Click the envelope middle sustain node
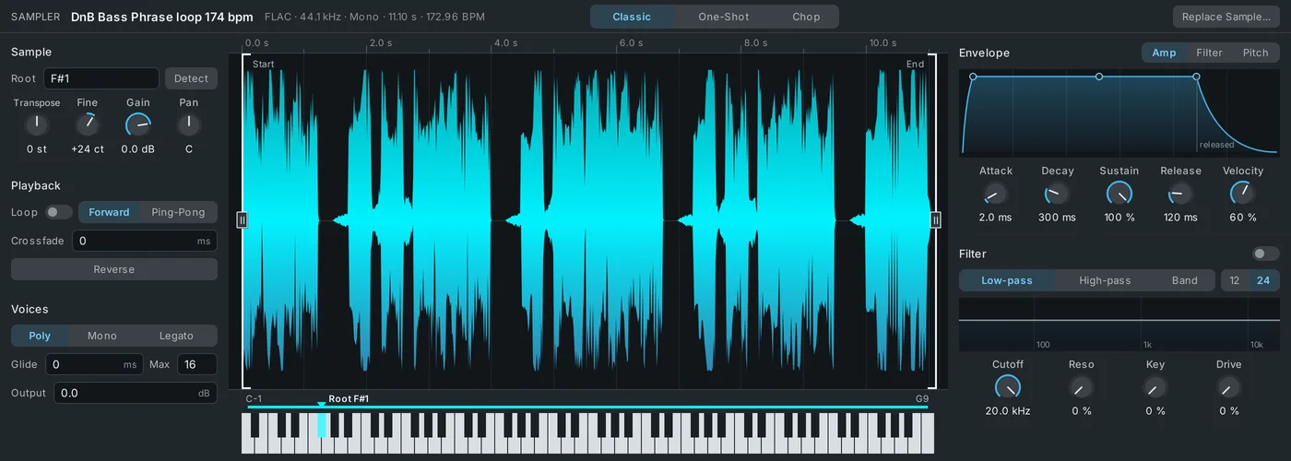The height and width of the screenshot is (461, 1291). point(1099,77)
